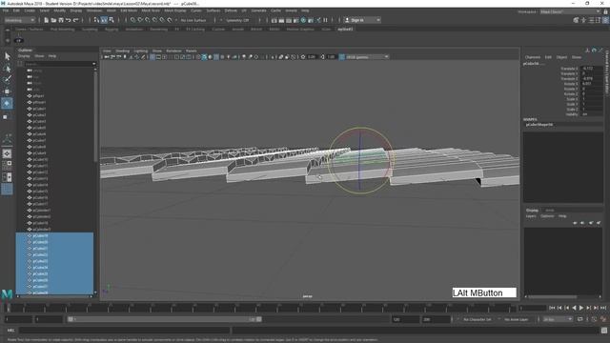Click the No Live Surface button
Screen dimensions: 610x343
(x=193, y=20)
